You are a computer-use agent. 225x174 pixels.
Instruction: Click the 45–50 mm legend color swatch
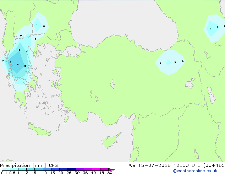[104, 169]
